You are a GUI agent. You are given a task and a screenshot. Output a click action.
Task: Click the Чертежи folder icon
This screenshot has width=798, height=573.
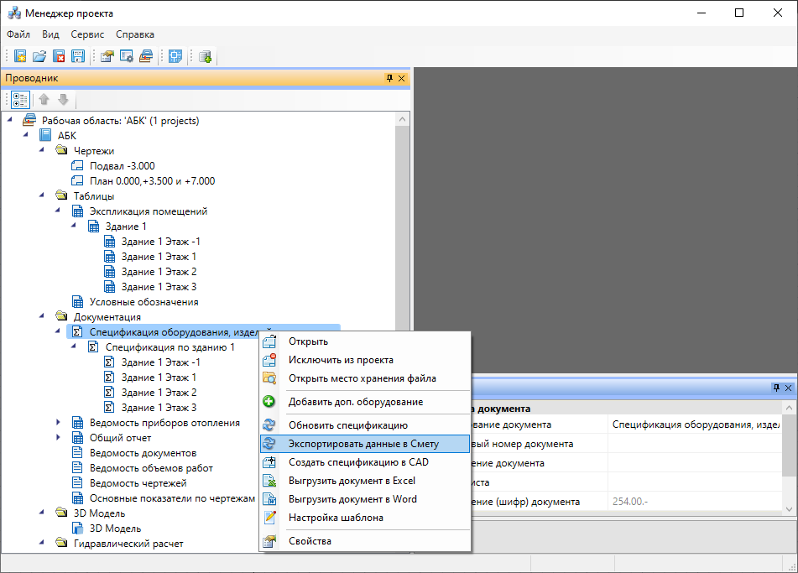tap(61, 150)
